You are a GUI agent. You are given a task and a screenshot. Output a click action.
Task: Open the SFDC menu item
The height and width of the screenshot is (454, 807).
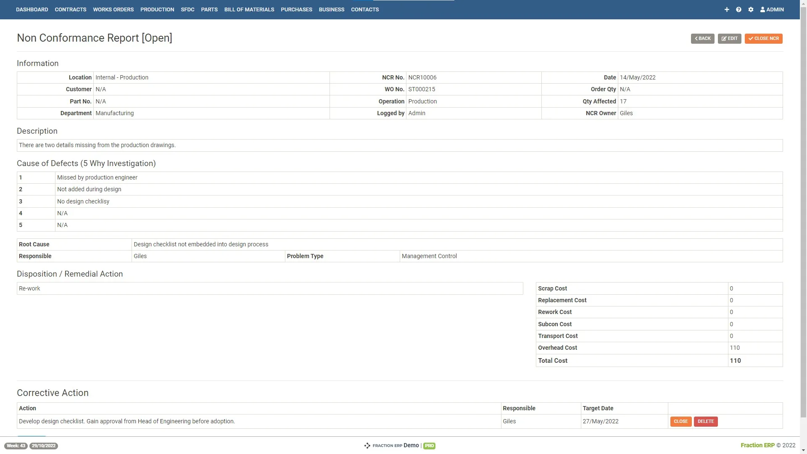point(187,9)
